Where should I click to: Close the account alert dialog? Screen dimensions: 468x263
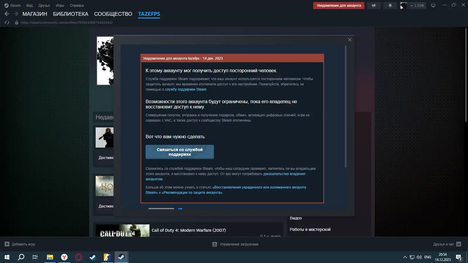point(350,40)
